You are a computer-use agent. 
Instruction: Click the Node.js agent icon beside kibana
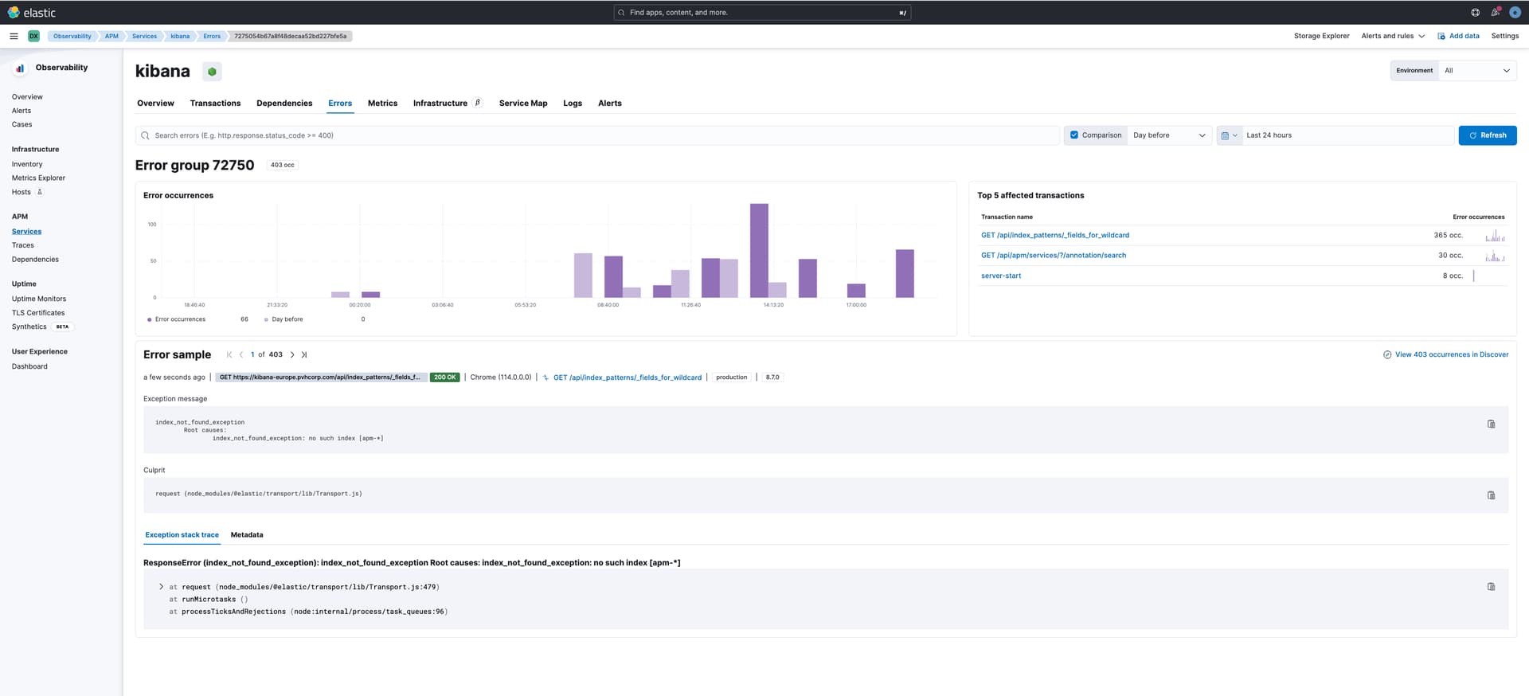[212, 72]
